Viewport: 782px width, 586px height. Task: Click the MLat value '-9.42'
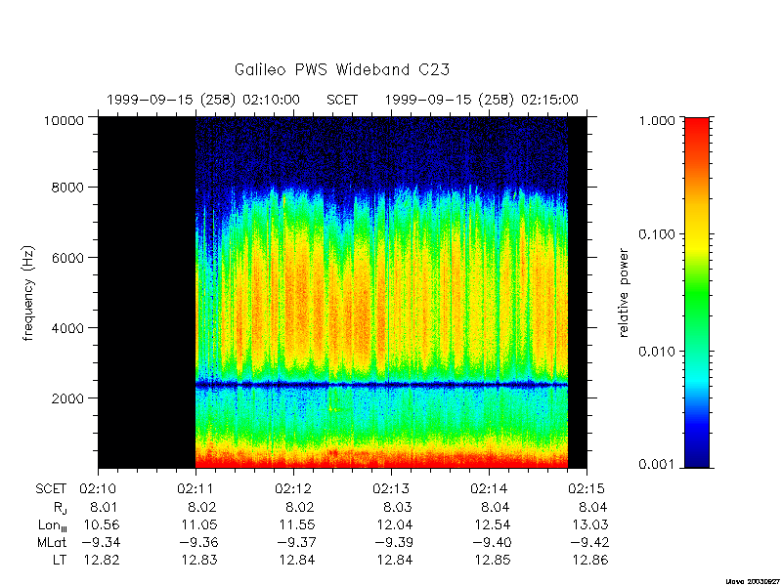pos(588,542)
